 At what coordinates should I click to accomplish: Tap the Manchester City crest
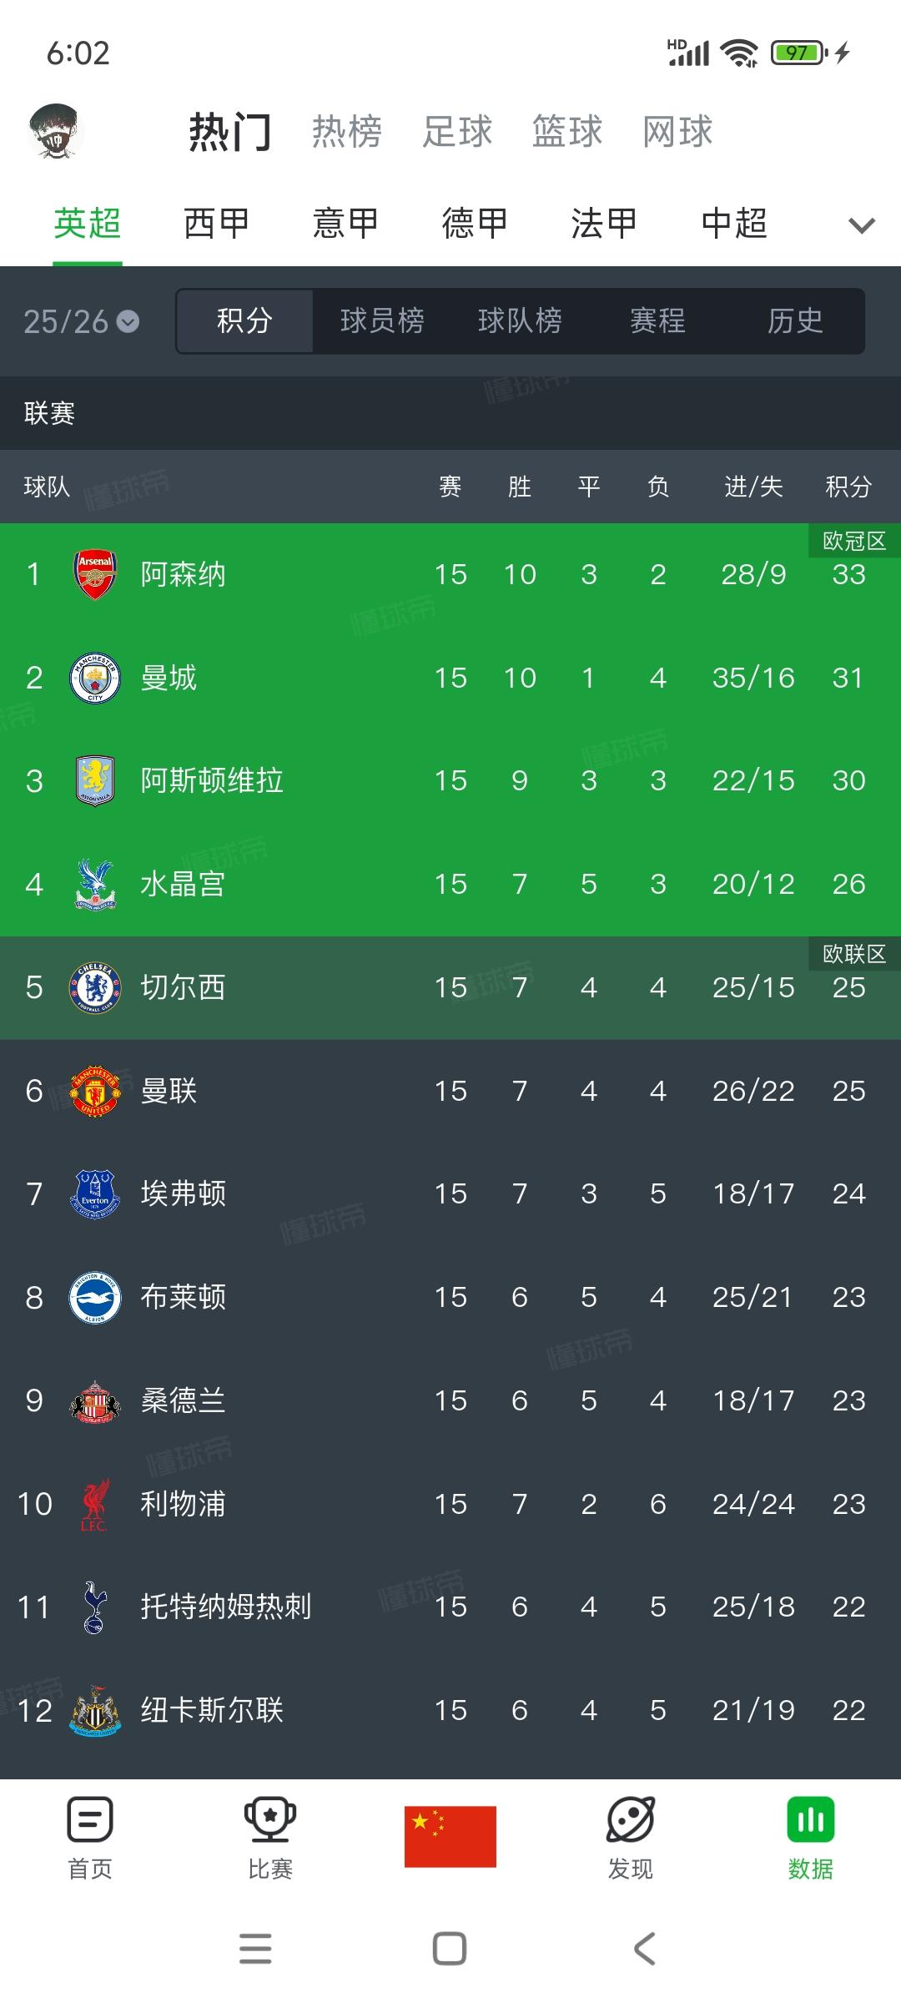click(95, 678)
